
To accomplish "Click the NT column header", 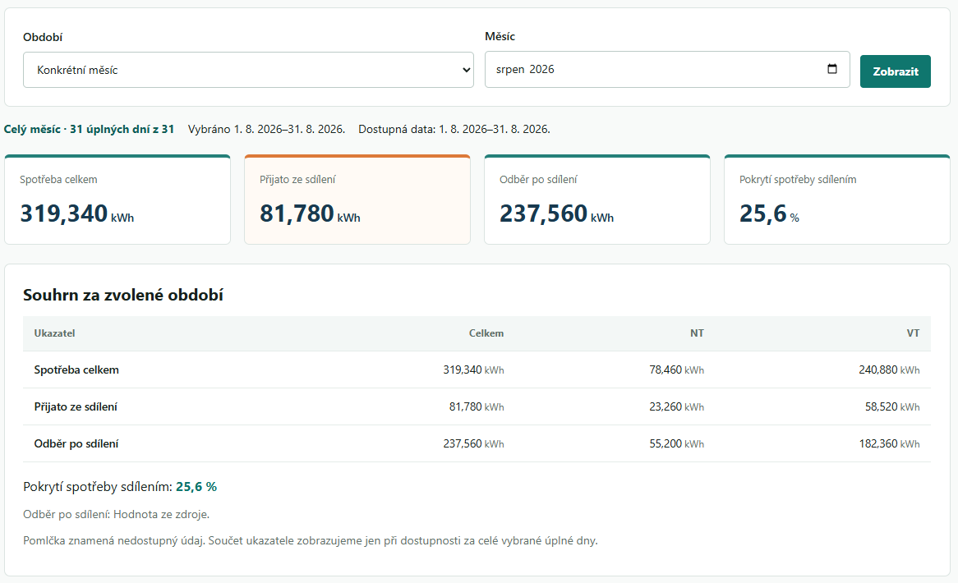I will click(x=697, y=333).
